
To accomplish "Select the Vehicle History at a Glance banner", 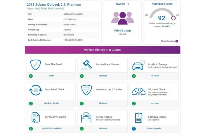I will coord(103,50).
